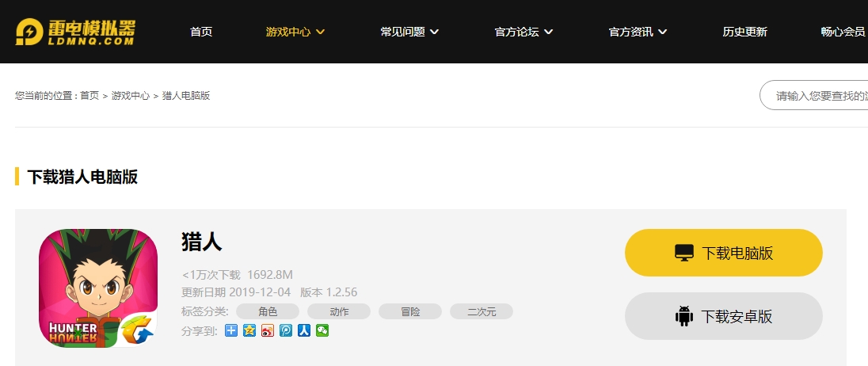Share to QQ Zone star icon

[249, 330]
